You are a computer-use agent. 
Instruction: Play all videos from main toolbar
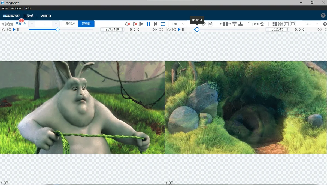click(141, 24)
